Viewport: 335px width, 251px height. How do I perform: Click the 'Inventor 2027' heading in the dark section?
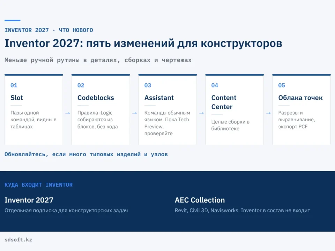pos(29,200)
